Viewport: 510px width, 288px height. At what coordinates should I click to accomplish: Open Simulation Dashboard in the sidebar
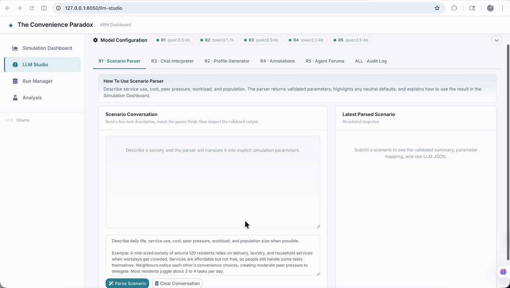[x=42, y=48]
